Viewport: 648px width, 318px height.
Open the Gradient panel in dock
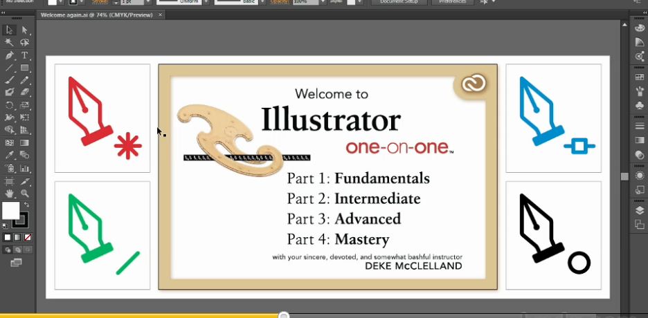(639, 140)
